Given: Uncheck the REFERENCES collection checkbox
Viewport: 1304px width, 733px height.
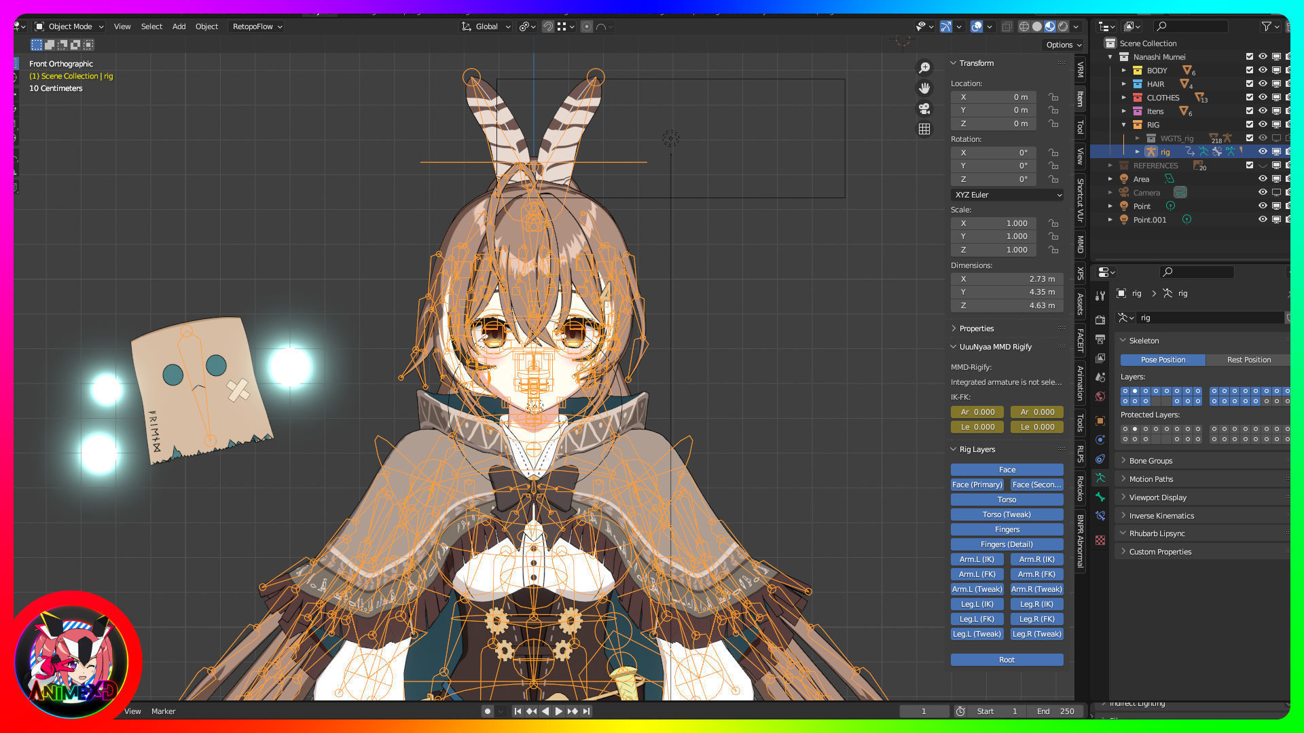Looking at the screenshot, I should (1249, 165).
